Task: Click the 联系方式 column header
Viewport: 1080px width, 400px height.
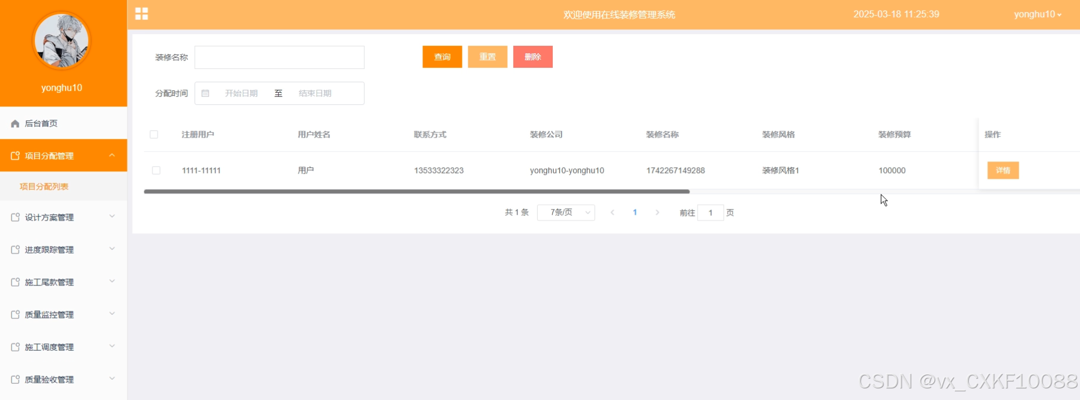Action: pyautogui.click(x=430, y=134)
